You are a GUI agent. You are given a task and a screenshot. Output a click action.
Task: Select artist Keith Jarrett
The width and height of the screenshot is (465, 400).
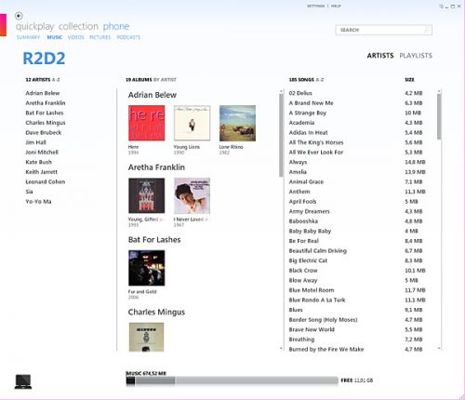(x=41, y=172)
